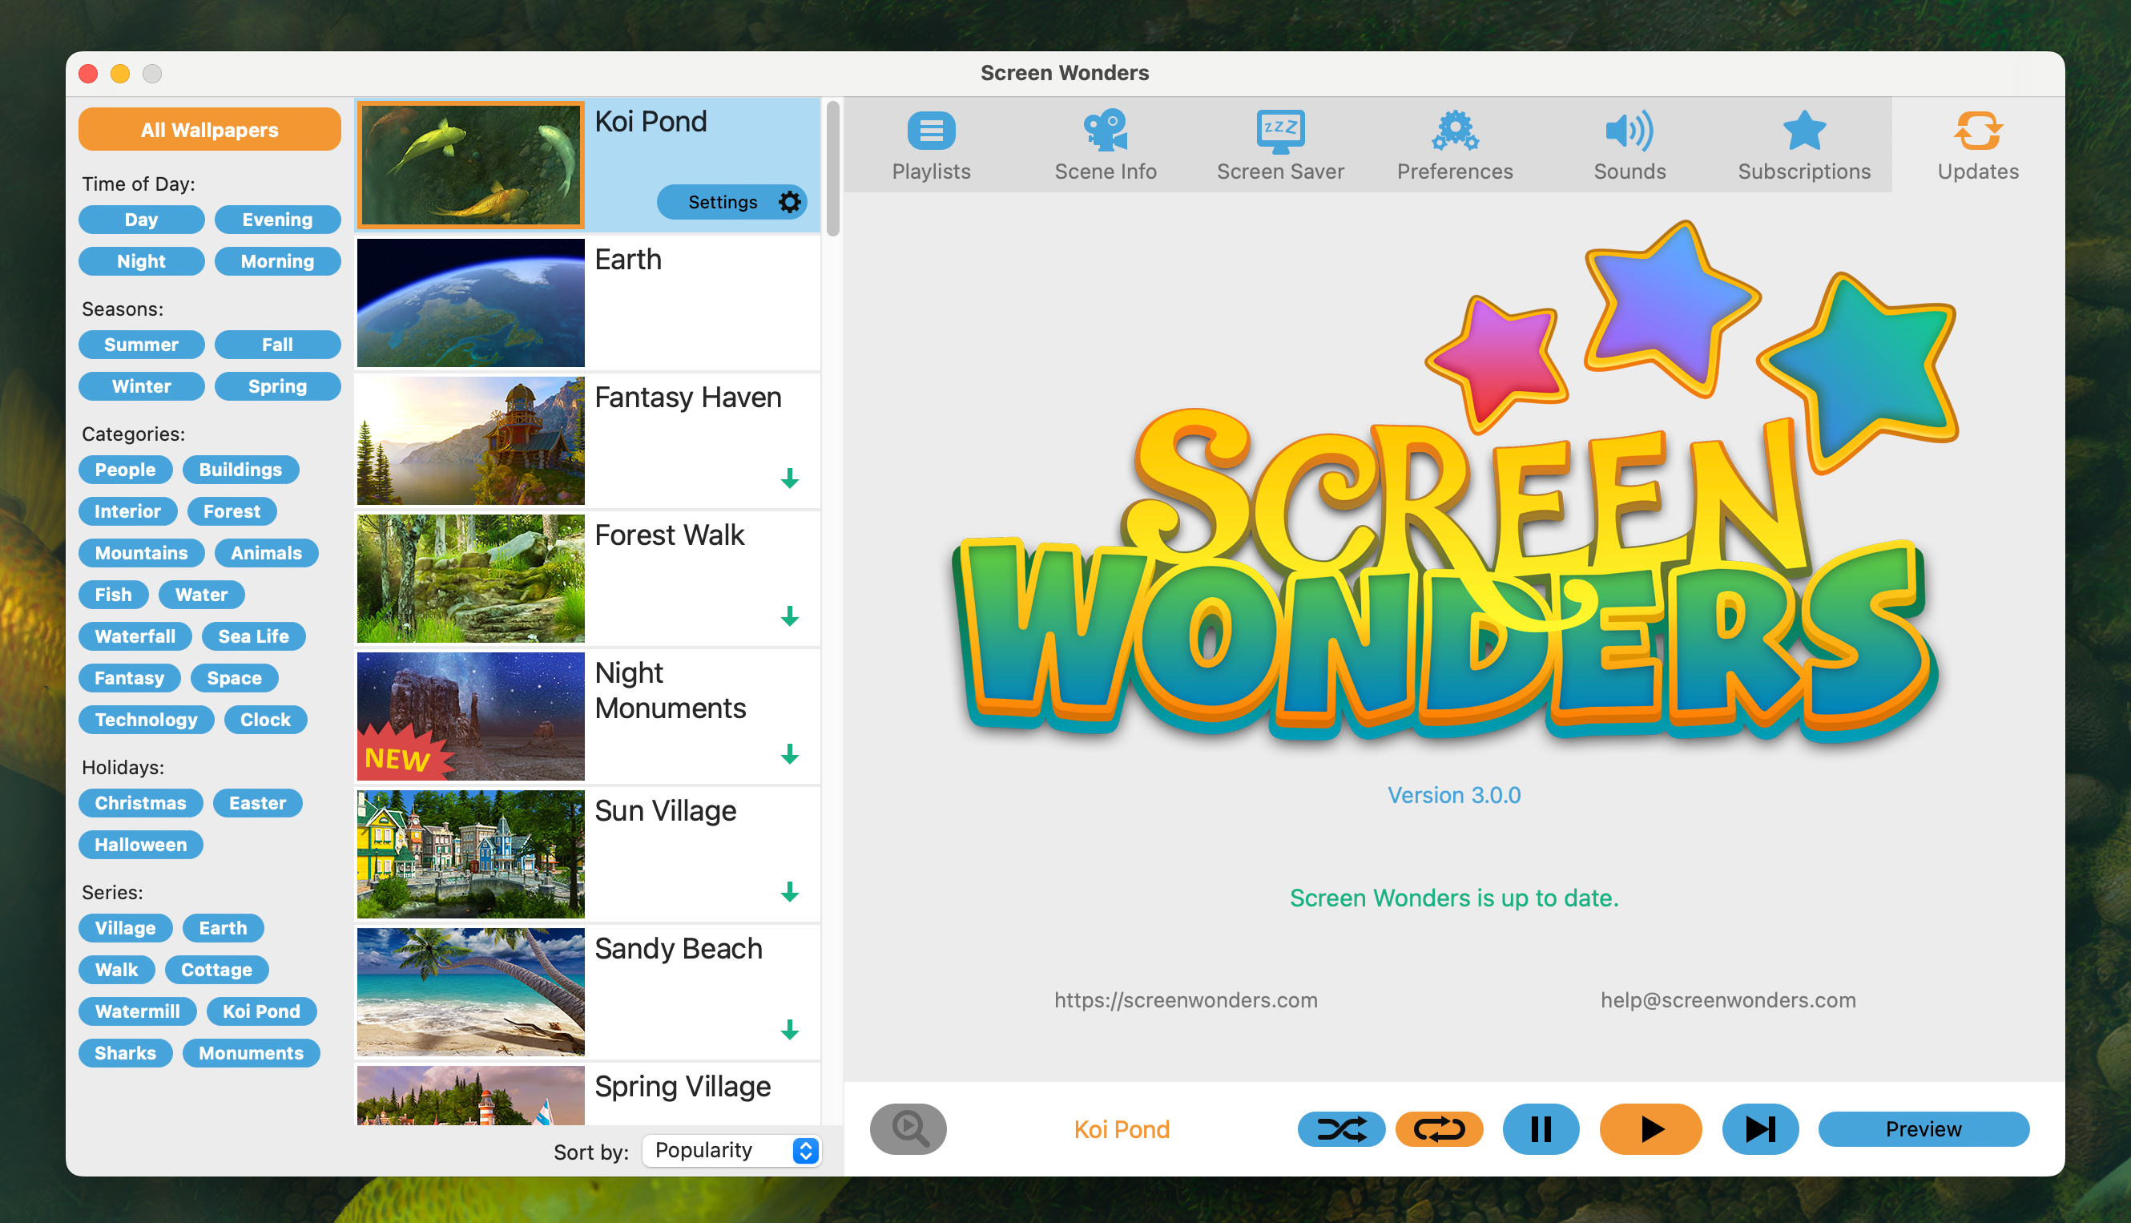Toggle repeat loop playback
The width and height of the screenshot is (2131, 1223).
click(1439, 1129)
